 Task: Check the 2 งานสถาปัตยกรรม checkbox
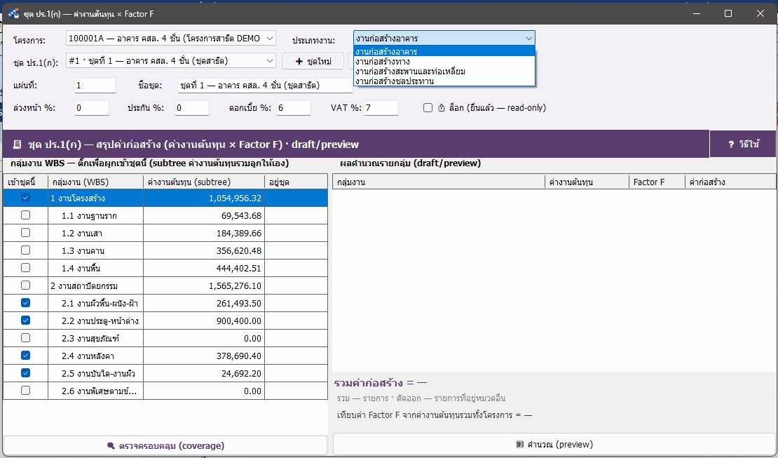point(26,285)
